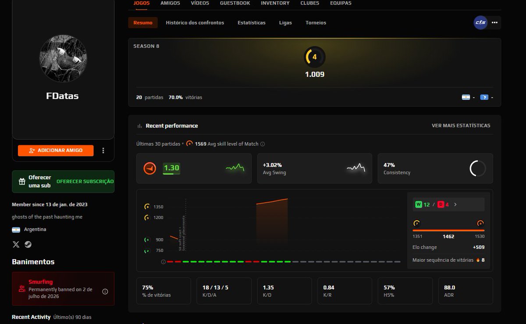Open the JOGOS tab
The image size is (526, 324).
[142, 3]
